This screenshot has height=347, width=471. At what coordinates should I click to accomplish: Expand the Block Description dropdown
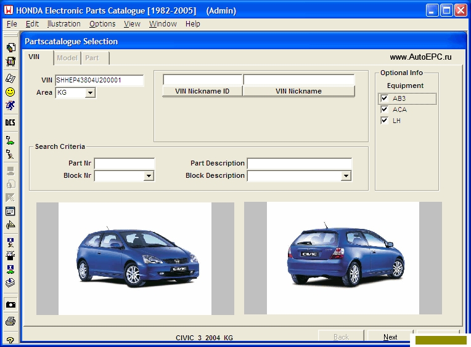pyautogui.click(x=346, y=176)
